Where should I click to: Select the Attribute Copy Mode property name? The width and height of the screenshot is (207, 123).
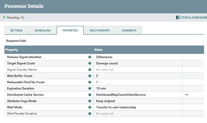22,101
